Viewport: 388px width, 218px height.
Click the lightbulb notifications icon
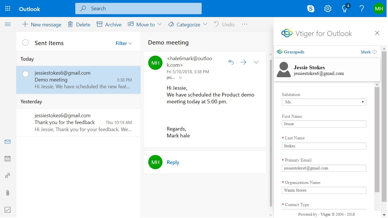(x=345, y=9)
